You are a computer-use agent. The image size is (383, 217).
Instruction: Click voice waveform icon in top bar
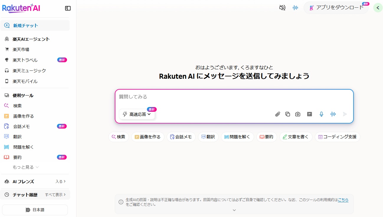point(295,8)
